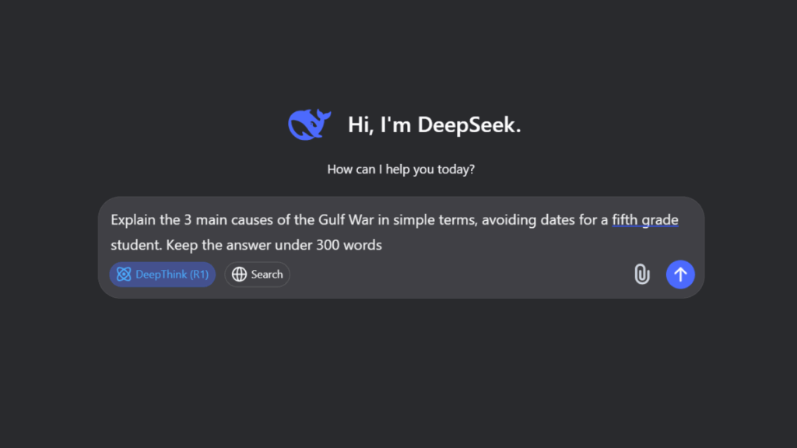The image size is (797, 448).
Task: Click the word "student" on second prompt line
Action: [136, 245]
